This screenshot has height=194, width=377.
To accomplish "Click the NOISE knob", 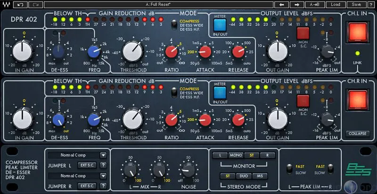I will (x=188, y=170).
